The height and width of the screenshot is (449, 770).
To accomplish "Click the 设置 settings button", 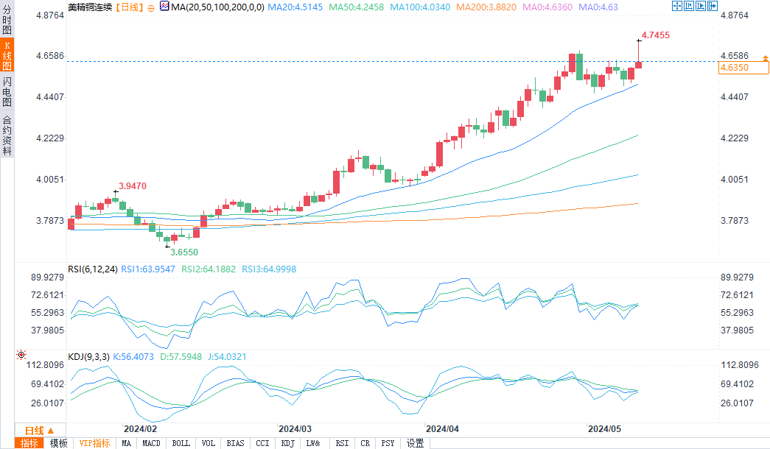I will [416, 443].
